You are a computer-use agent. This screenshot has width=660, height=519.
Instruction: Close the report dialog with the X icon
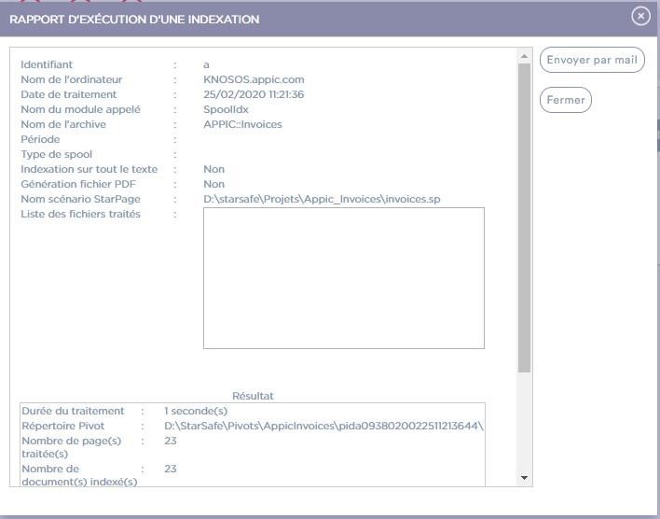(x=639, y=16)
